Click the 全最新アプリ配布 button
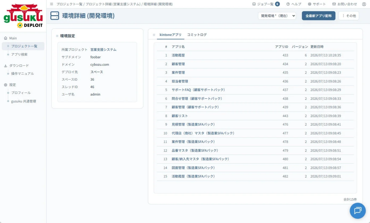Viewport: 370px width, 223px height. point(318,16)
